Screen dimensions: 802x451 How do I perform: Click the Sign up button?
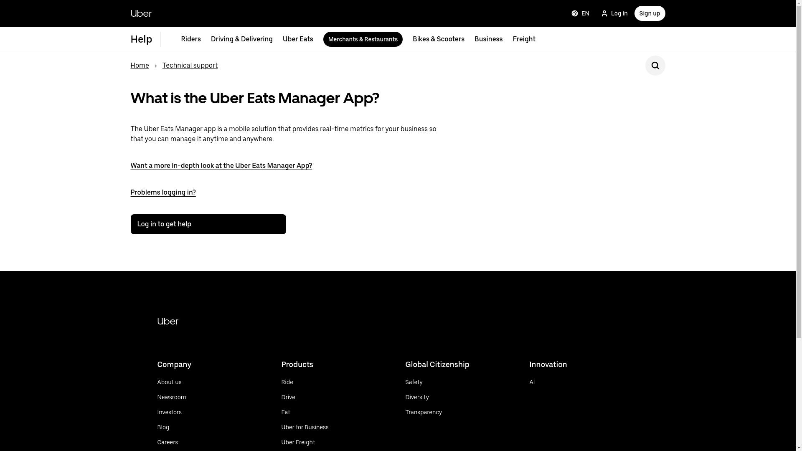pyautogui.click(x=650, y=13)
